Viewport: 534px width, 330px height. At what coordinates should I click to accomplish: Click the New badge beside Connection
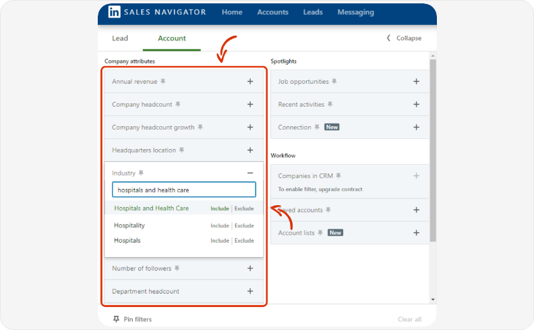click(332, 127)
